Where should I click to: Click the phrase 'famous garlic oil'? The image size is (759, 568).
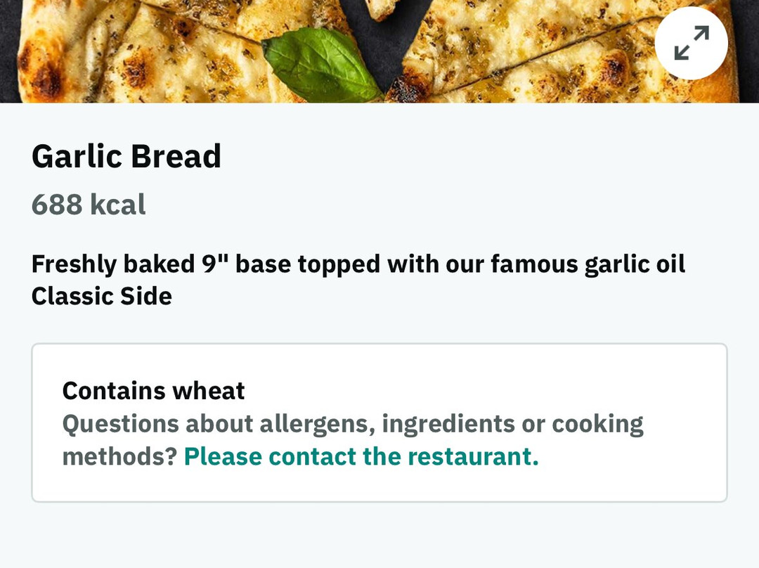[x=588, y=264]
